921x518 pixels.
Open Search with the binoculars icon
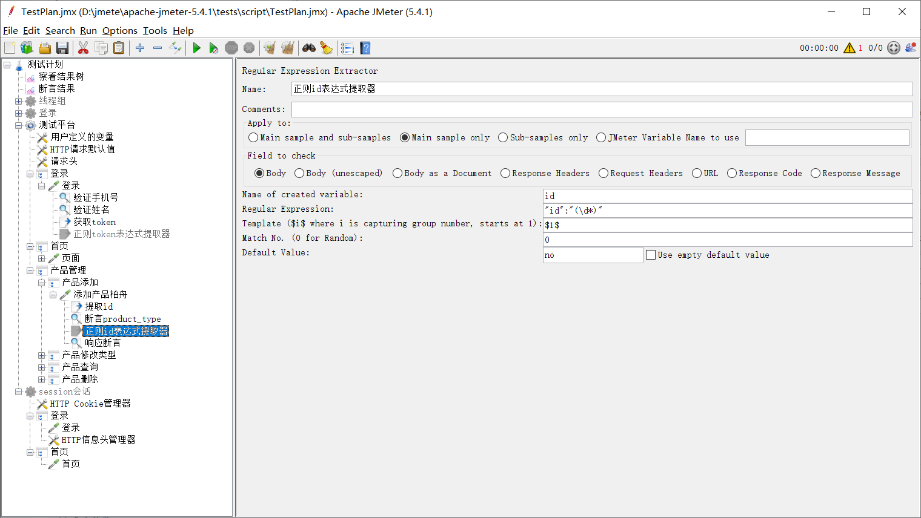coord(309,48)
